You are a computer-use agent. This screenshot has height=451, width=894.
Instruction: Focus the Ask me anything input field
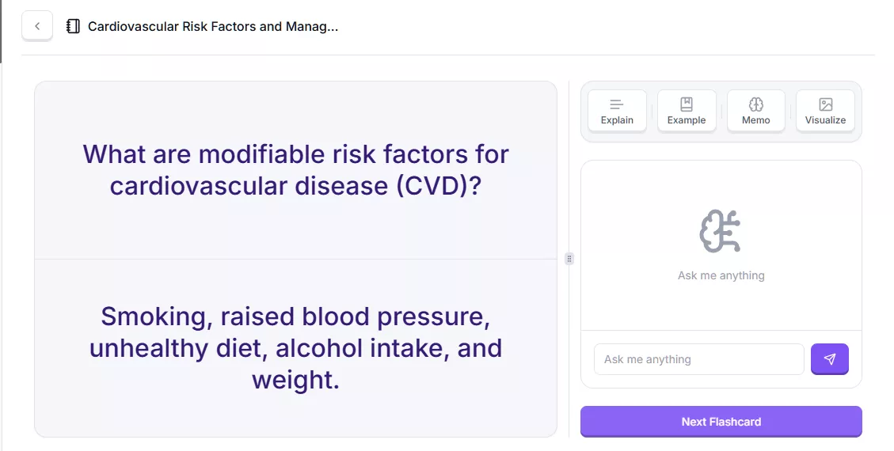coord(698,359)
